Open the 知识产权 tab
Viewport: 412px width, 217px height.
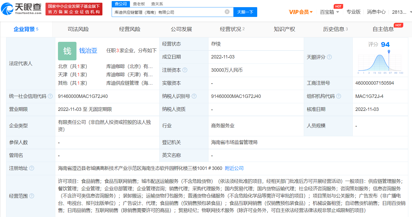coord(284,29)
